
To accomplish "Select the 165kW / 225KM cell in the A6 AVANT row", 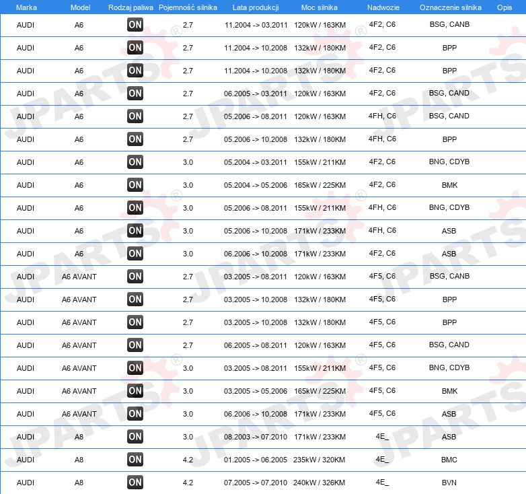I will tap(320, 391).
